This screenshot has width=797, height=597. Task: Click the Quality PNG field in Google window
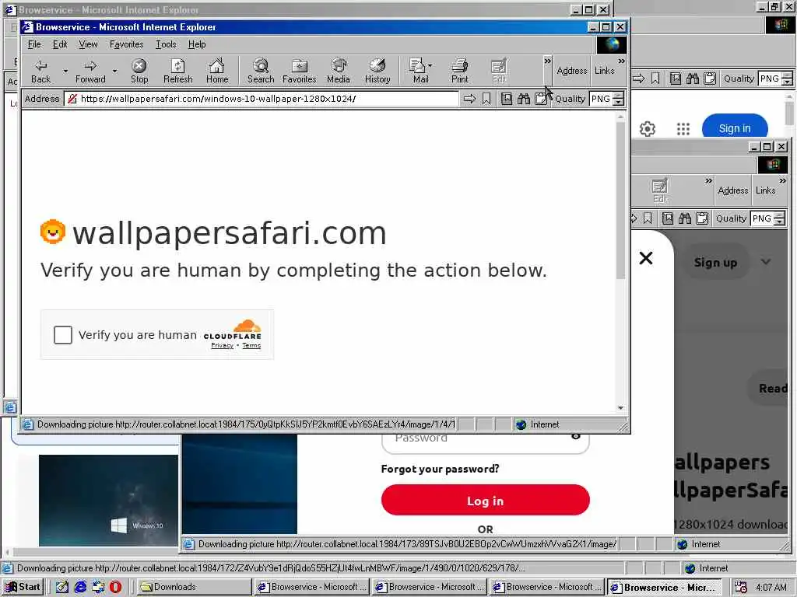[x=770, y=79]
